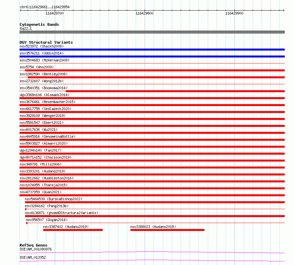Click esv5754 (Ahn2009) variant label
The height and width of the screenshot is (265, 294).
(37, 67)
